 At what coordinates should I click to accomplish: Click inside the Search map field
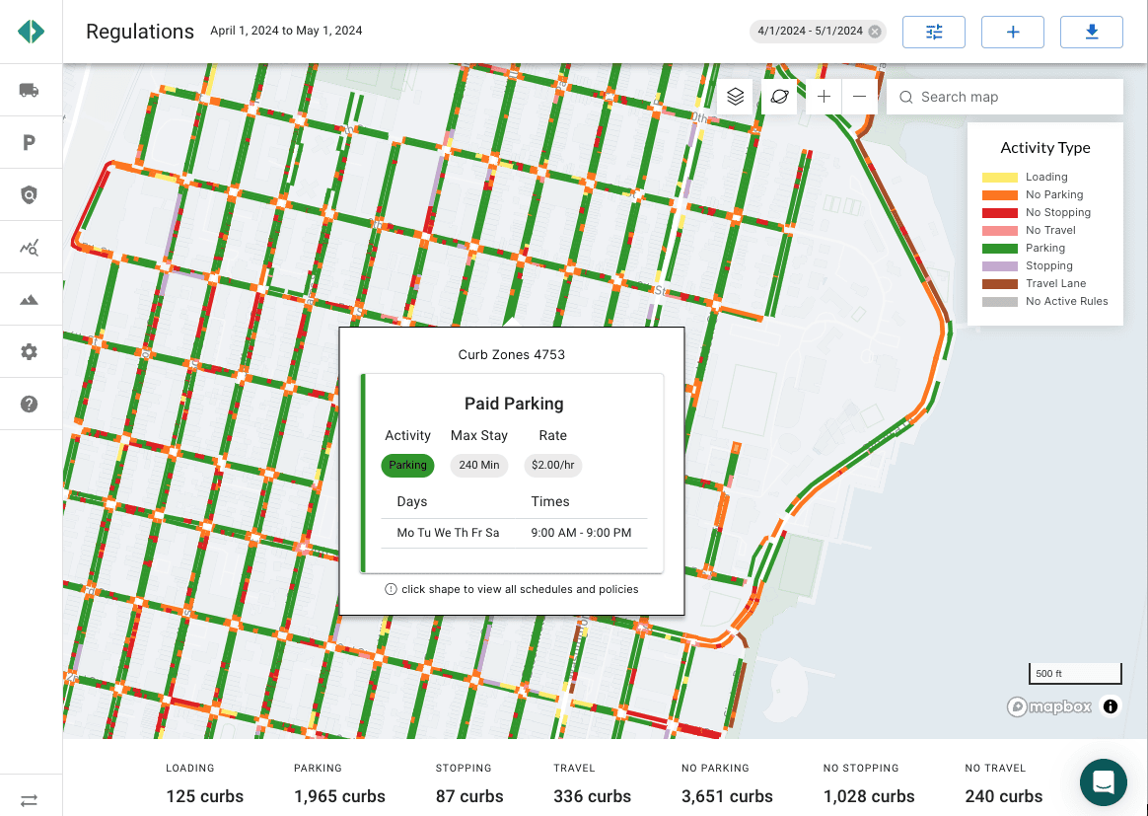coord(1004,97)
